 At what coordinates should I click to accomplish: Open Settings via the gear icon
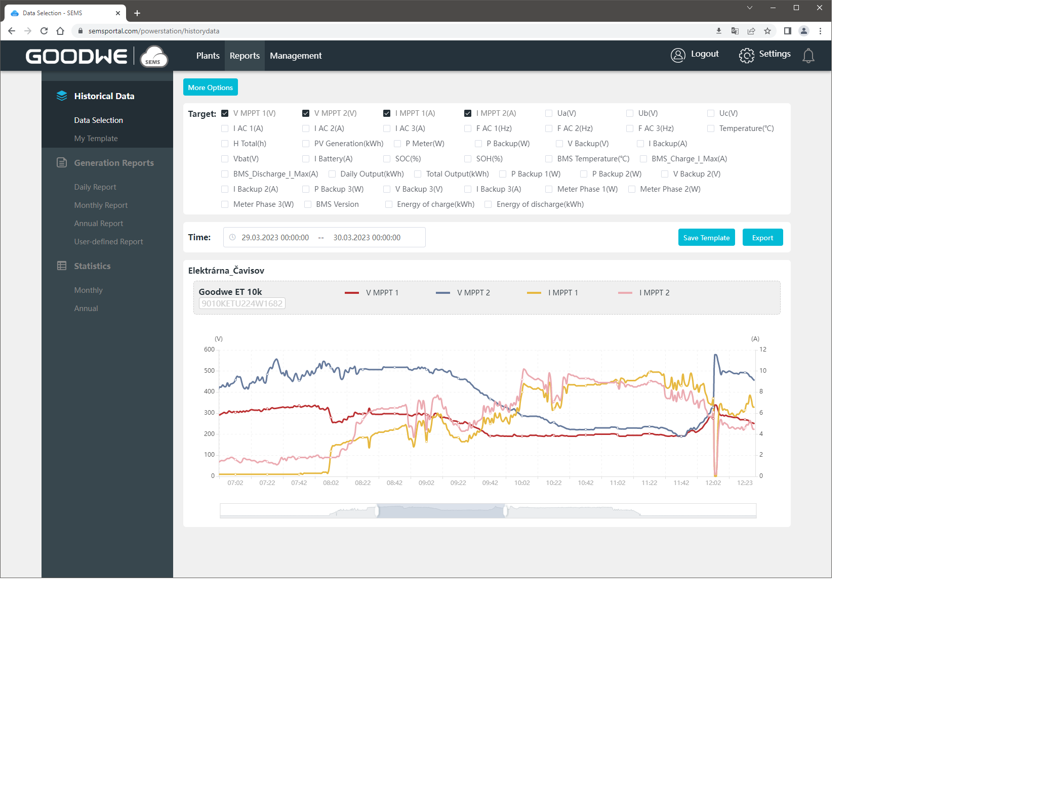click(x=746, y=56)
